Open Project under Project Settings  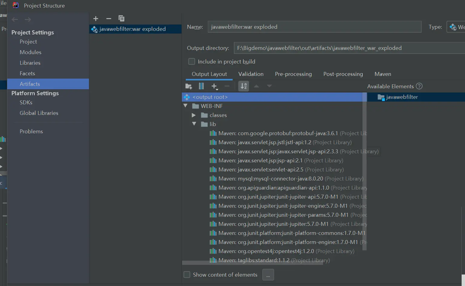click(48, 42)
